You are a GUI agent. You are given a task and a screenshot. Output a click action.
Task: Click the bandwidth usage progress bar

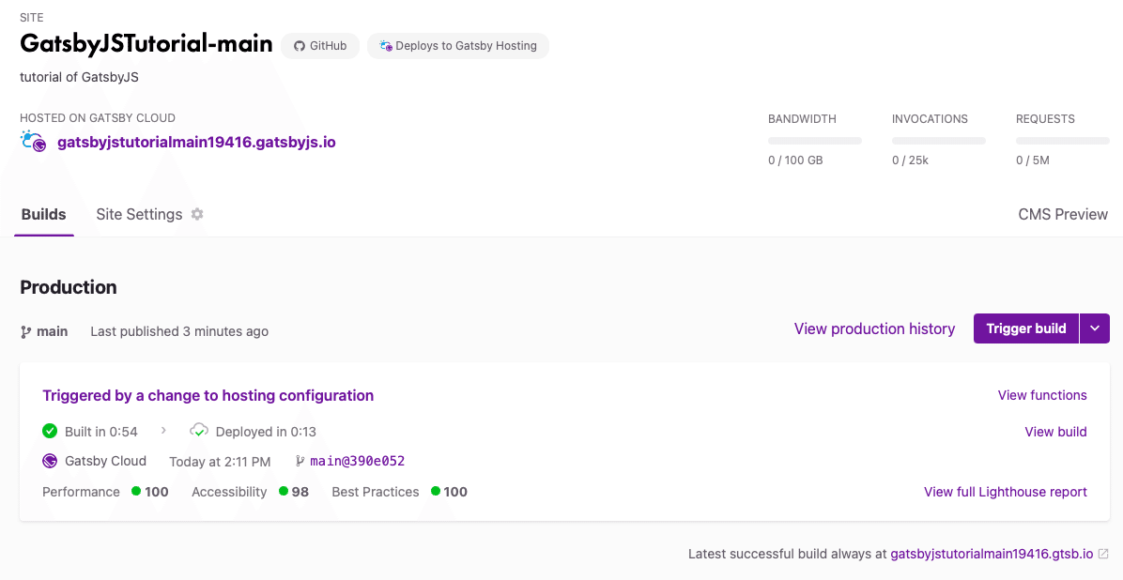click(814, 141)
